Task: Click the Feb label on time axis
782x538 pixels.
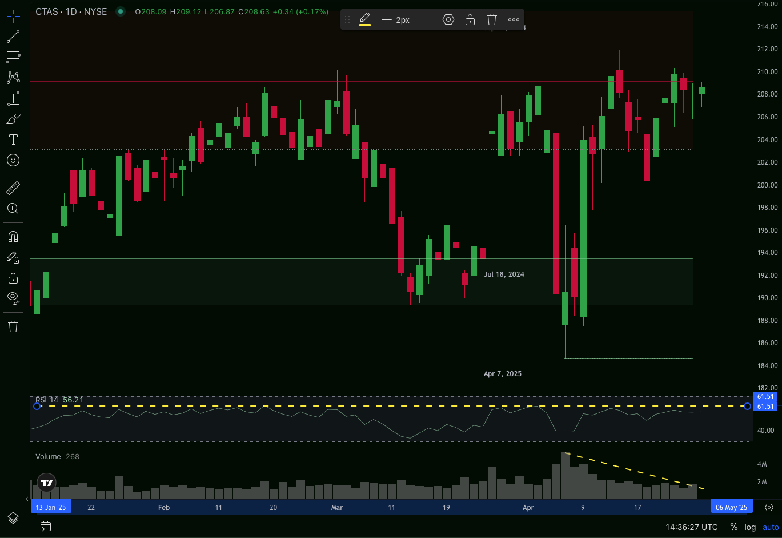Action: point(164,508)
